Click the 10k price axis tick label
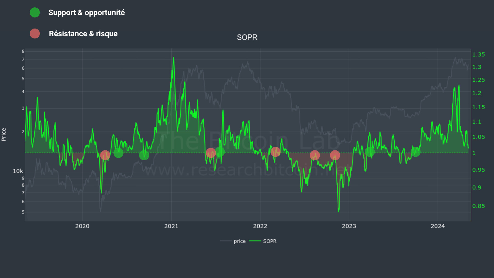Viewport: 494px width, 278px height. click(18, 171)
